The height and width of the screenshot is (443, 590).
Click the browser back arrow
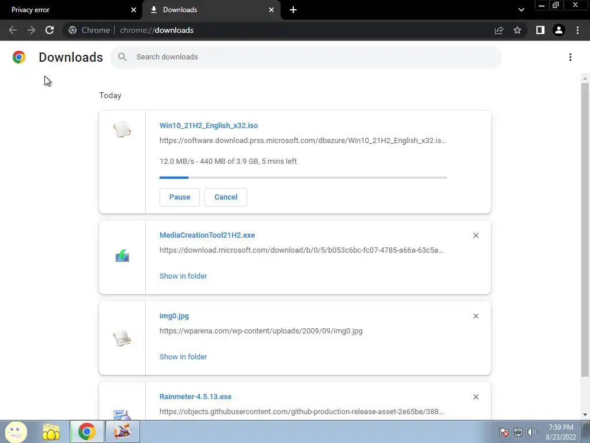pos(13,30)
